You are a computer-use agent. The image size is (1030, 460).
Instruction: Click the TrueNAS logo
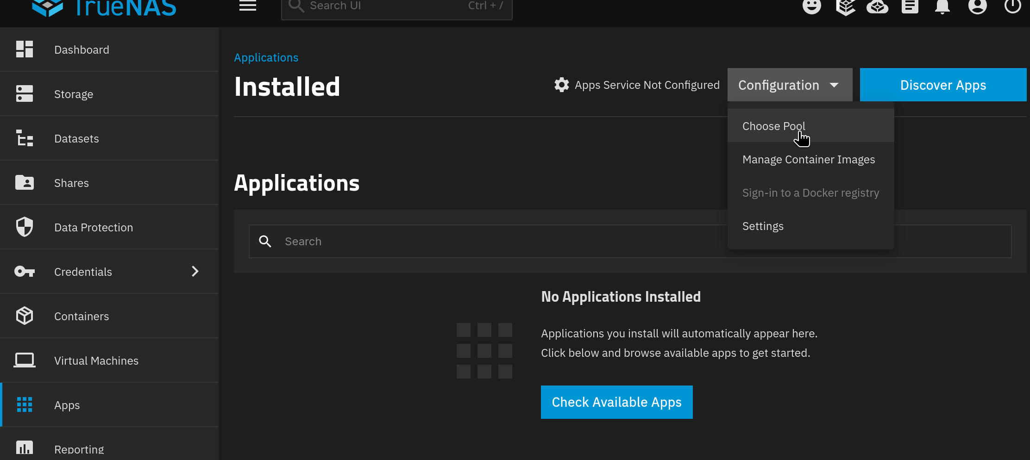[x=105, y=7]
